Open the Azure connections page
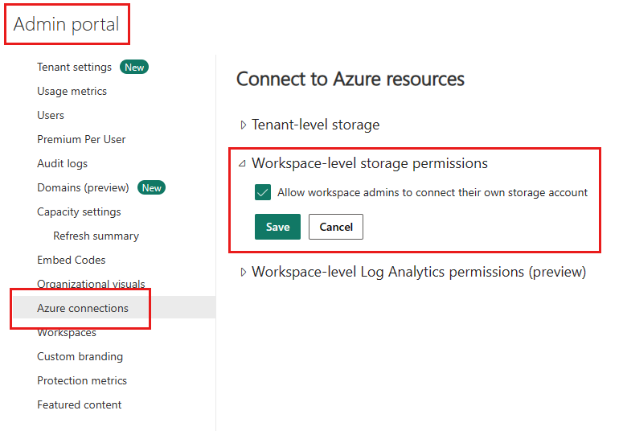The height and width of the screenshot is (431, 623). (82, 308)
